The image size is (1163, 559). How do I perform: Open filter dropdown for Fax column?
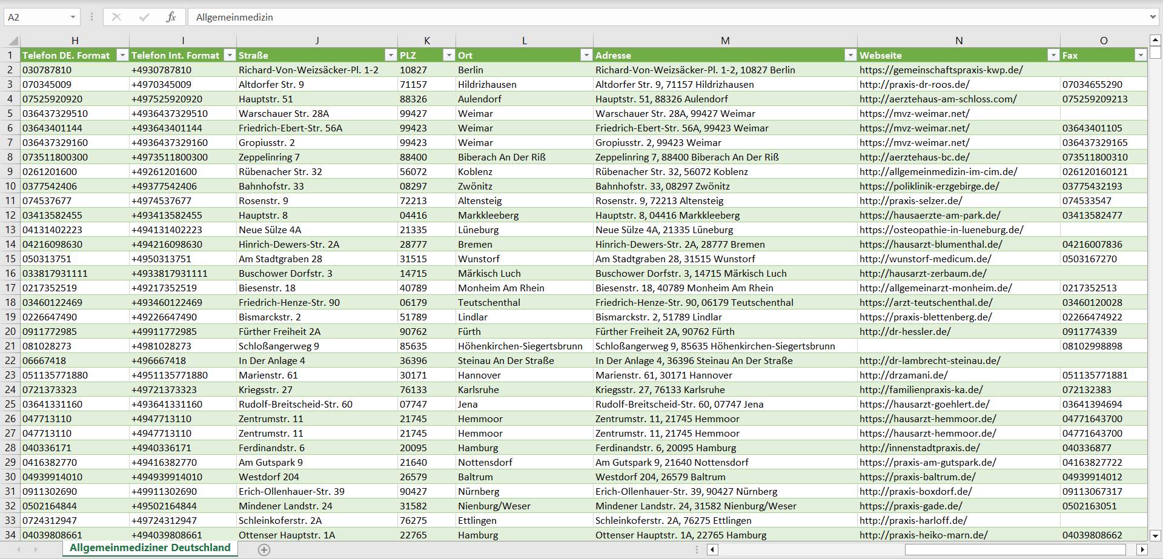coord(1141,55)
